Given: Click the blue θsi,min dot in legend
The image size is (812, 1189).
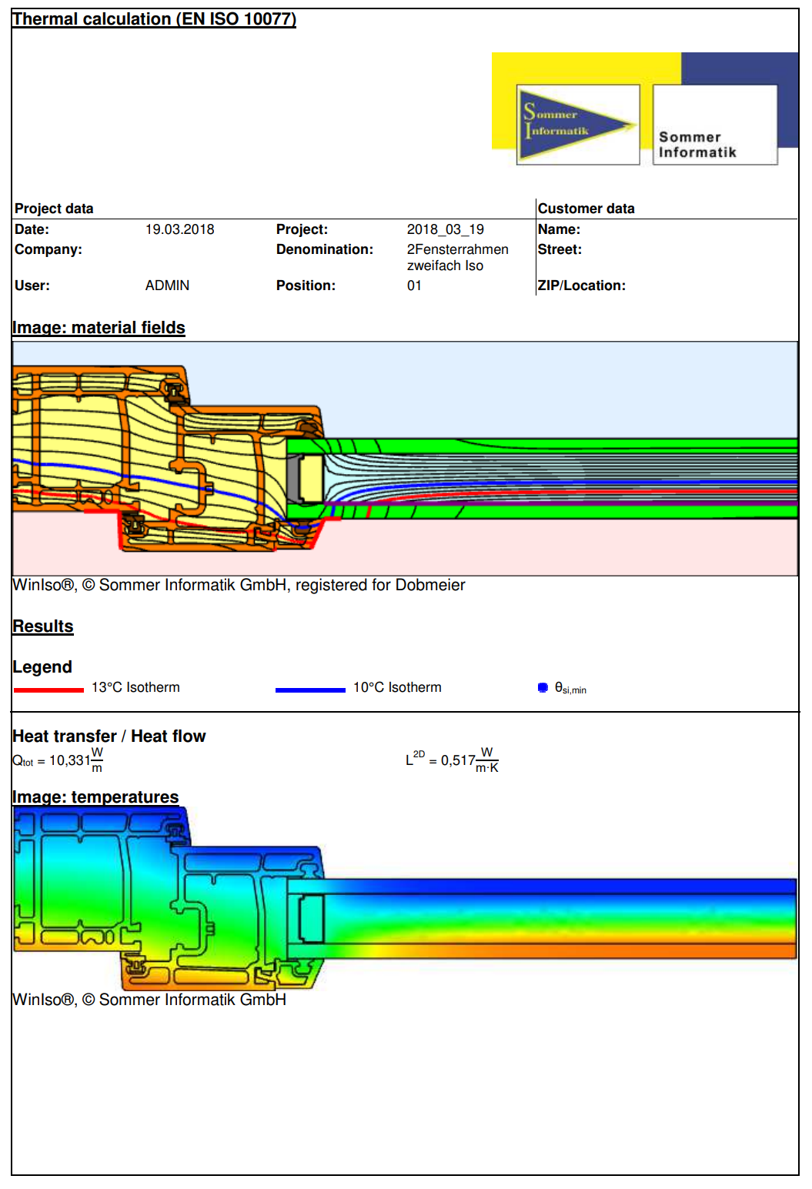Looking at the screenshot, I should (x=543, y=687).
